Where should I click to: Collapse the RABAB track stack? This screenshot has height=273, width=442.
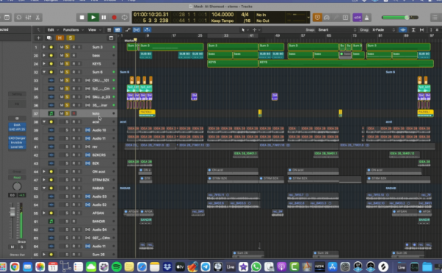(x=44, y=188)
